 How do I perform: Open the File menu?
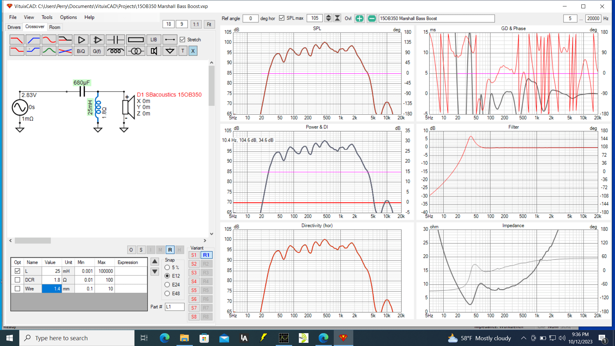pyautogui.click(x=13, y=17)
